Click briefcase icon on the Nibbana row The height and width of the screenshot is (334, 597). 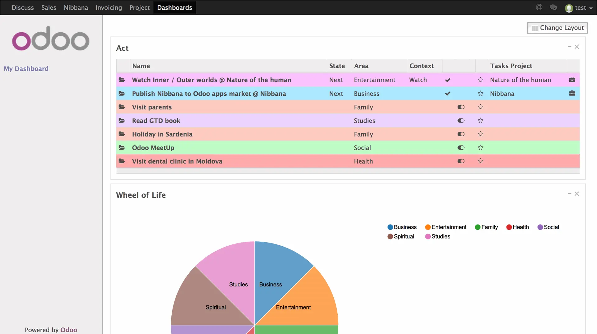pyautogui.click(x=572, y=94)
